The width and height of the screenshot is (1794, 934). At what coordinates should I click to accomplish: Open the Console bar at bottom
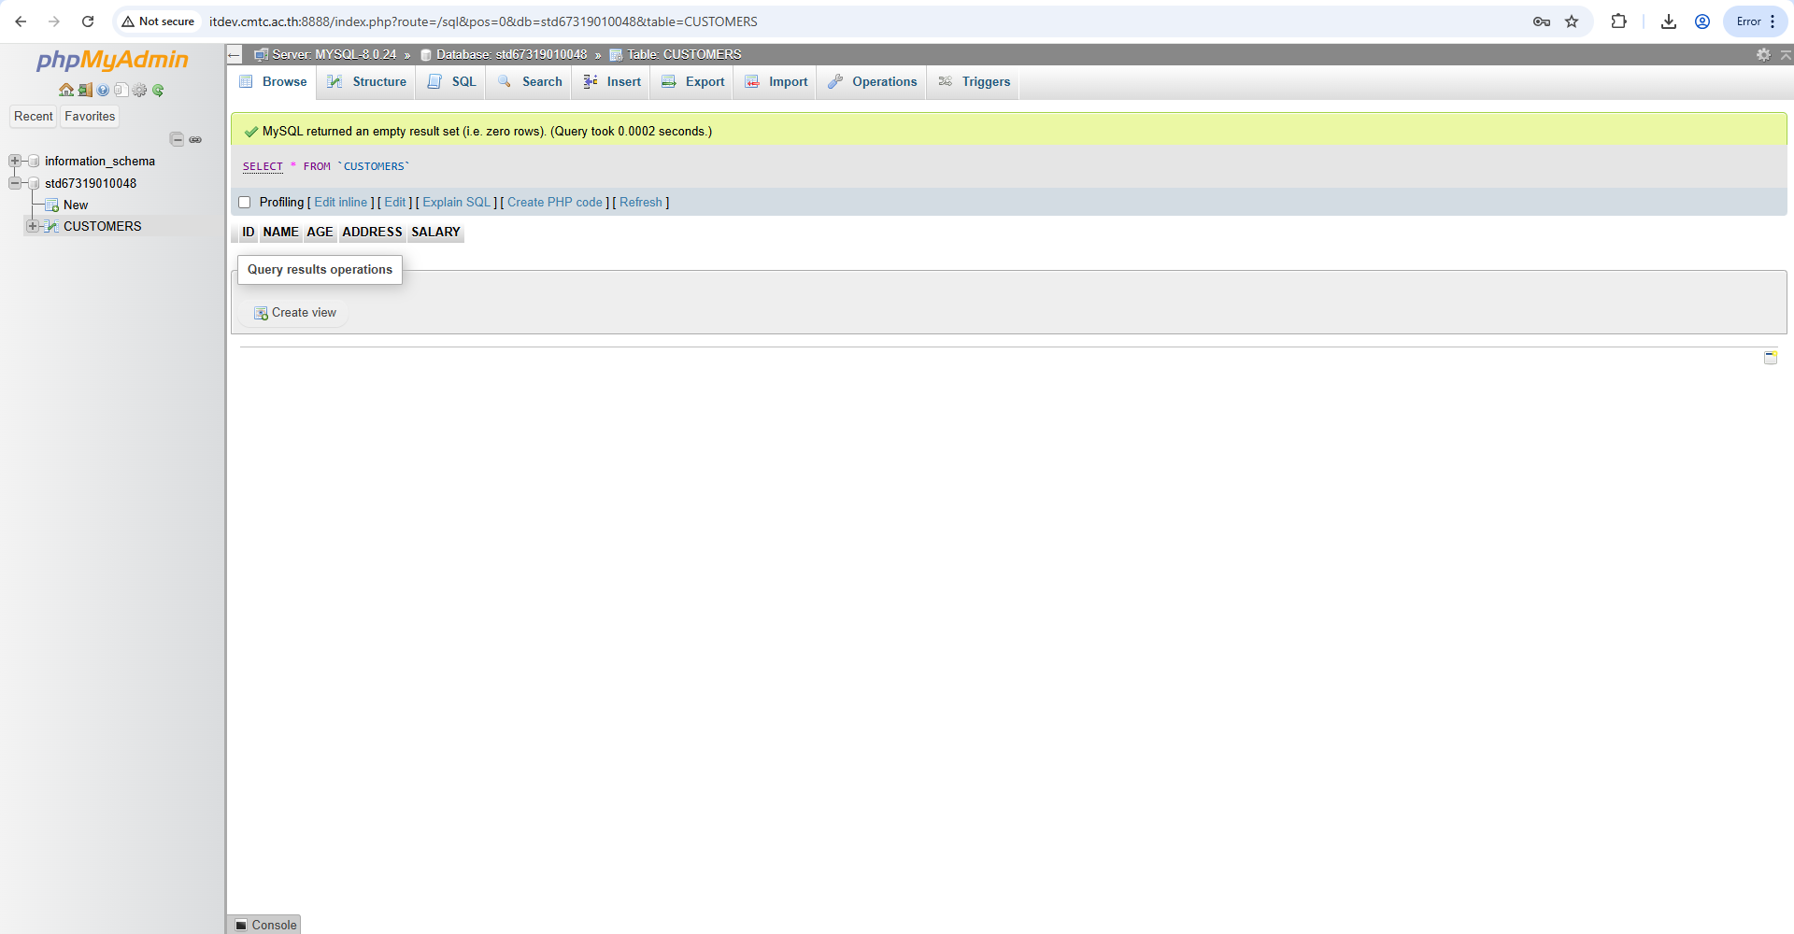[x=265, y=925]
